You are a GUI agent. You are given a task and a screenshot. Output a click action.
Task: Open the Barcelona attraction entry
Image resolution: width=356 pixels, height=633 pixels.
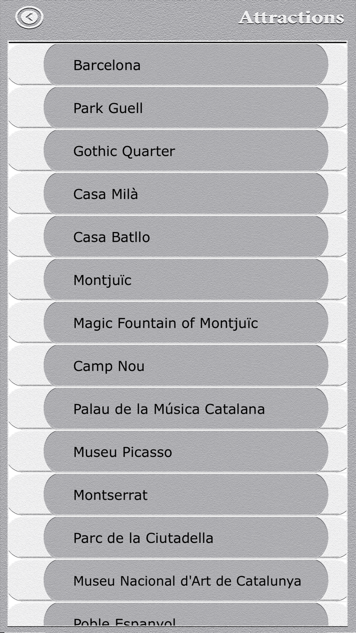pos(186,65)
